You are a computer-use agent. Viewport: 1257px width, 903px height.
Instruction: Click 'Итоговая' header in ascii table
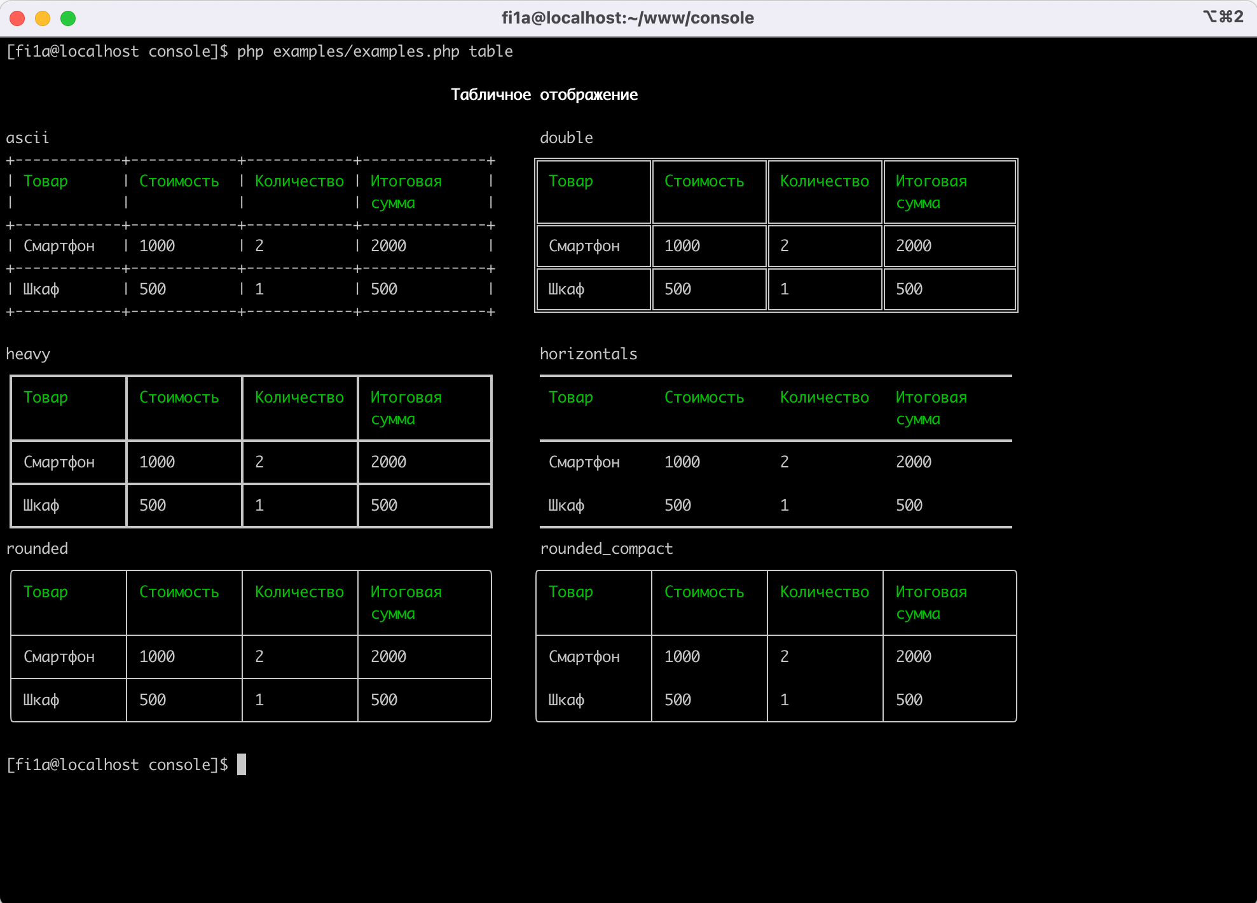(x=406, y=181)
